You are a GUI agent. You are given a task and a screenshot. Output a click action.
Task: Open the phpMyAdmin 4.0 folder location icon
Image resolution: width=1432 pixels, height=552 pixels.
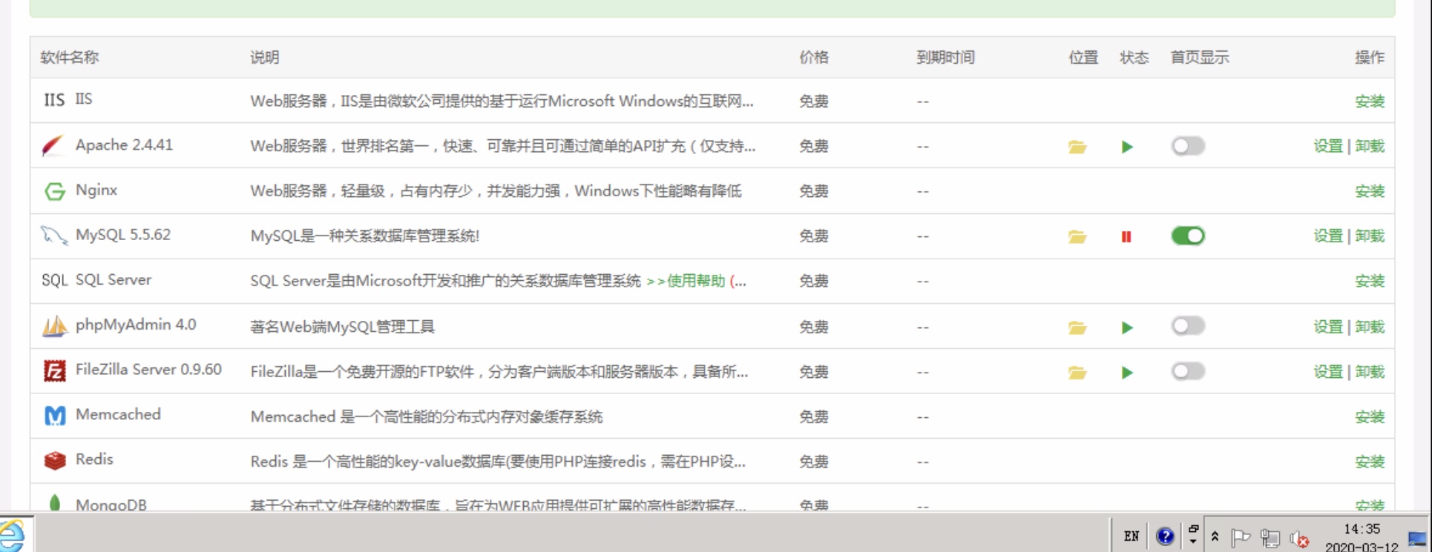1077,327
